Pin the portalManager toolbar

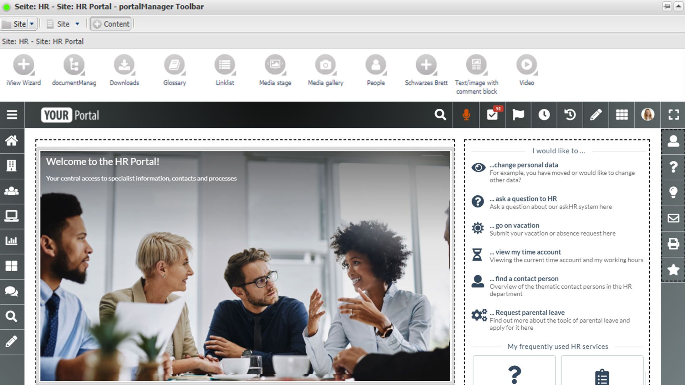(x=667, y=6)
